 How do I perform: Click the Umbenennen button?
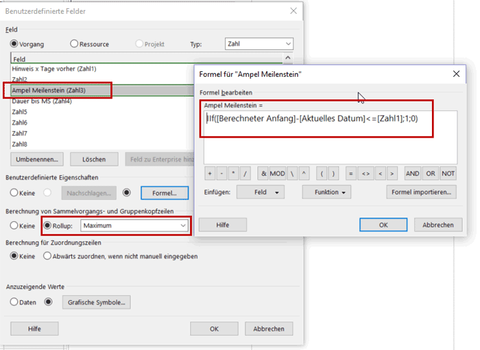tap(34, 160)
